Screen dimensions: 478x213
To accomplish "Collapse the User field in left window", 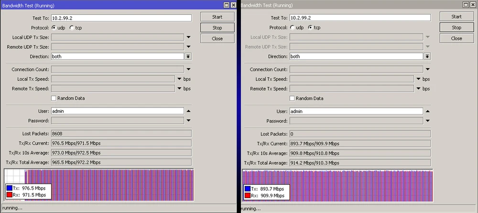I will [188, 111].
